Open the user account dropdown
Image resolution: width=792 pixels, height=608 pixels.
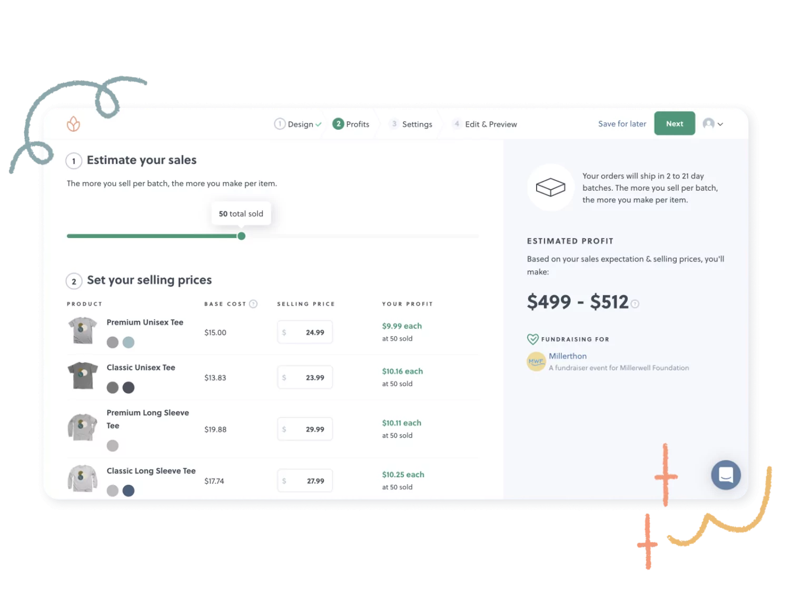713,124
